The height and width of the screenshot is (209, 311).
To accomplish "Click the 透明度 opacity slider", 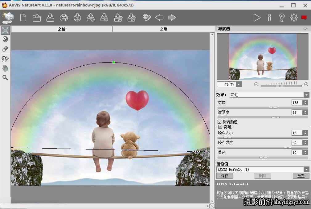I will (x=263, y=117).
